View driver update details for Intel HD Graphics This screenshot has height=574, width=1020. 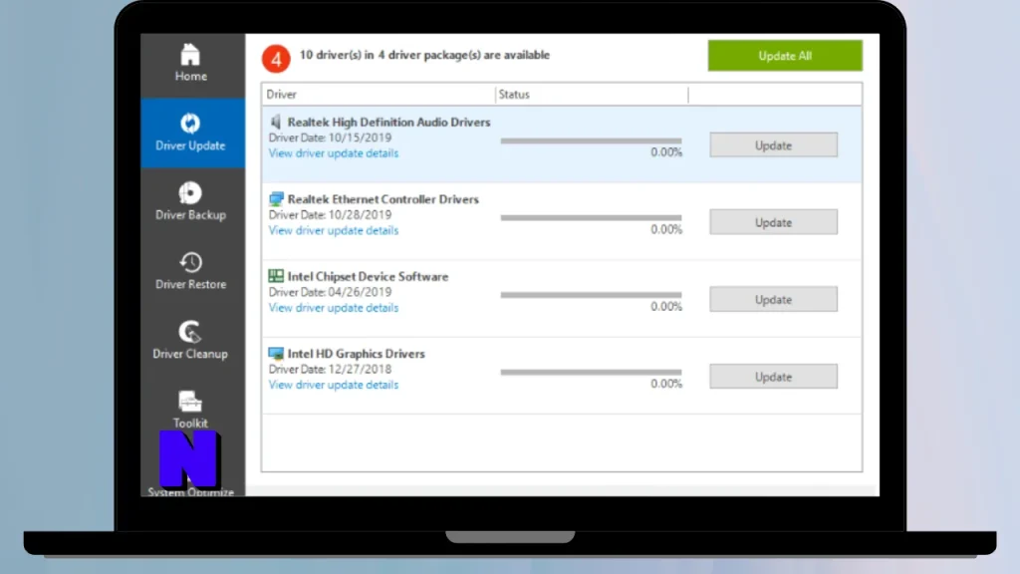[333, 385]
